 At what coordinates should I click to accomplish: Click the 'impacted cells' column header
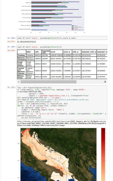[46, 52]
